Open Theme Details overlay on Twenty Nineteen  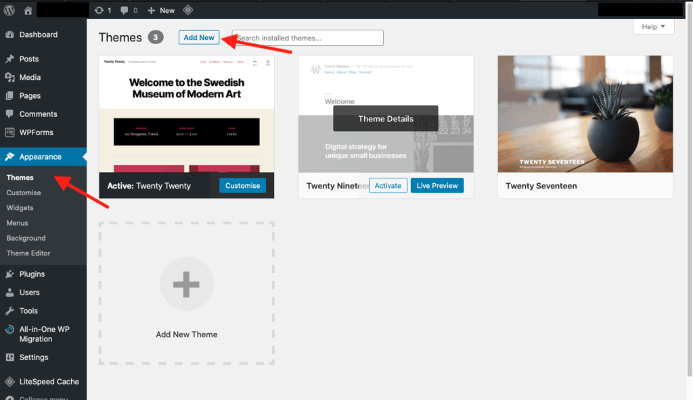tap(386, 118)
